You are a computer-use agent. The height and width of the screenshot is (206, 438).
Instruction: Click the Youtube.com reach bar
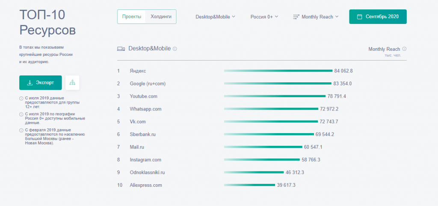coord(275,96)
